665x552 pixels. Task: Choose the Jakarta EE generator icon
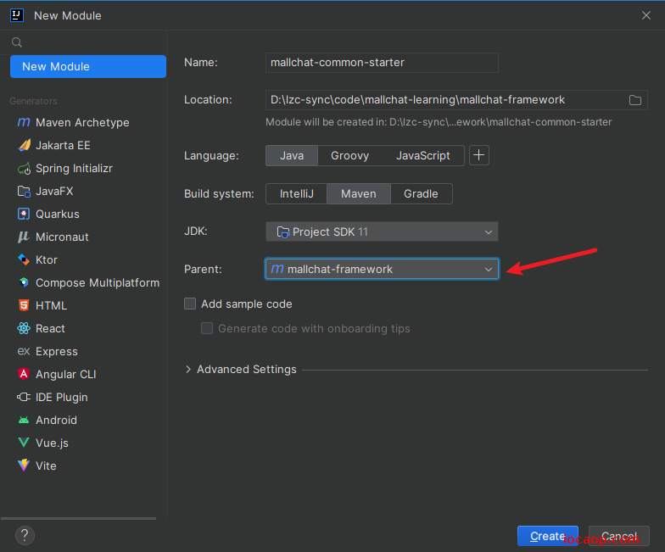(24, 146)
